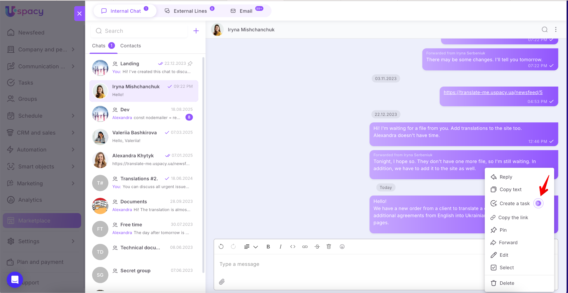This screenshot has width=568, height=293.
Task: Expand the Automation sidebar section
Action: (73, 150)
